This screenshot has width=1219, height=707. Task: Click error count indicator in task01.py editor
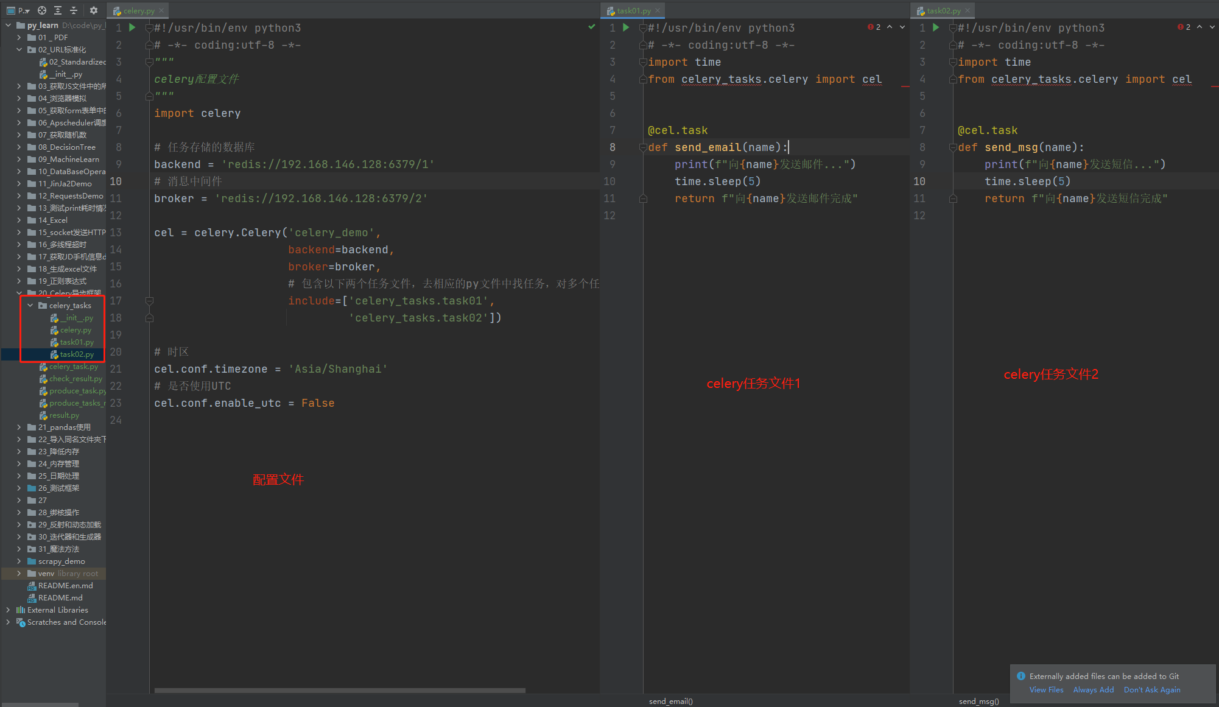pos(874,27)
